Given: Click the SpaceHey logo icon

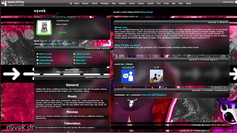Looking at the screenshot, I should pyautogui.click(x=4, y=3).
